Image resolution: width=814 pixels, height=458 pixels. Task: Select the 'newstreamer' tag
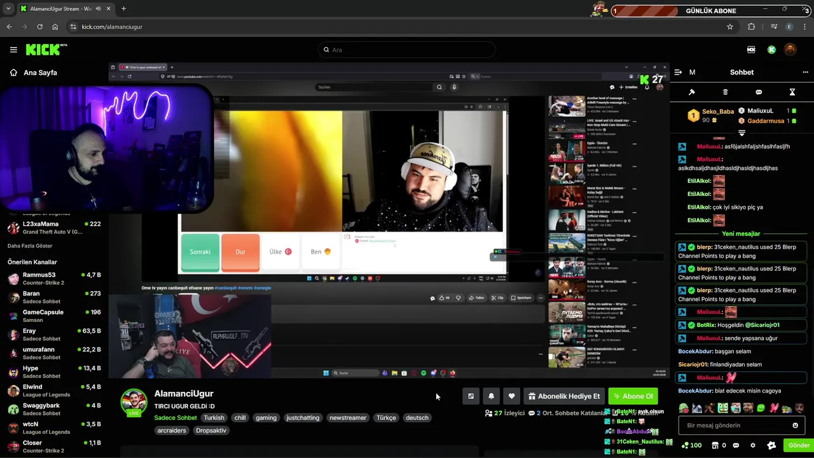348,418
